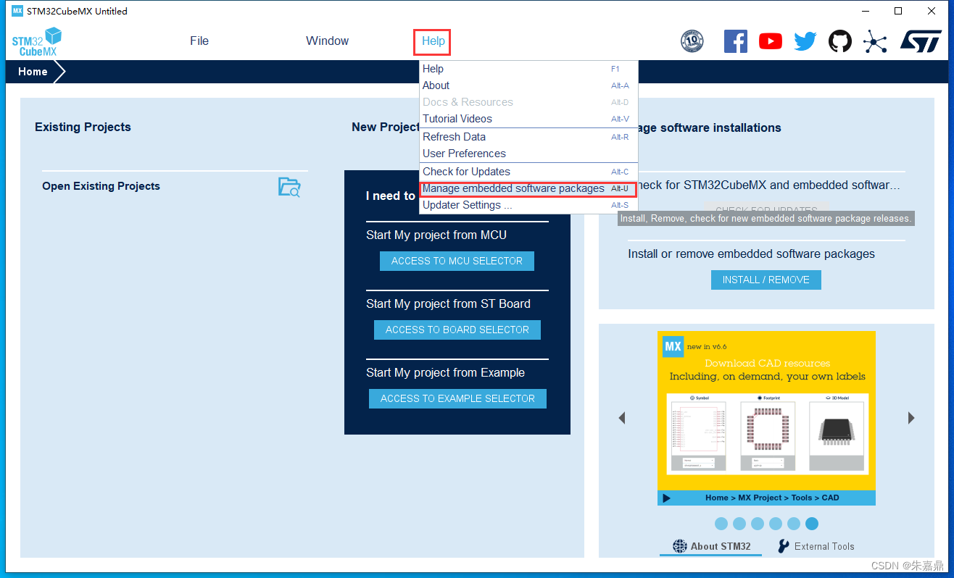Select Tutorial Videos menu entry
The height and width of the screenshot is (578, 954).
click(528, 119)
